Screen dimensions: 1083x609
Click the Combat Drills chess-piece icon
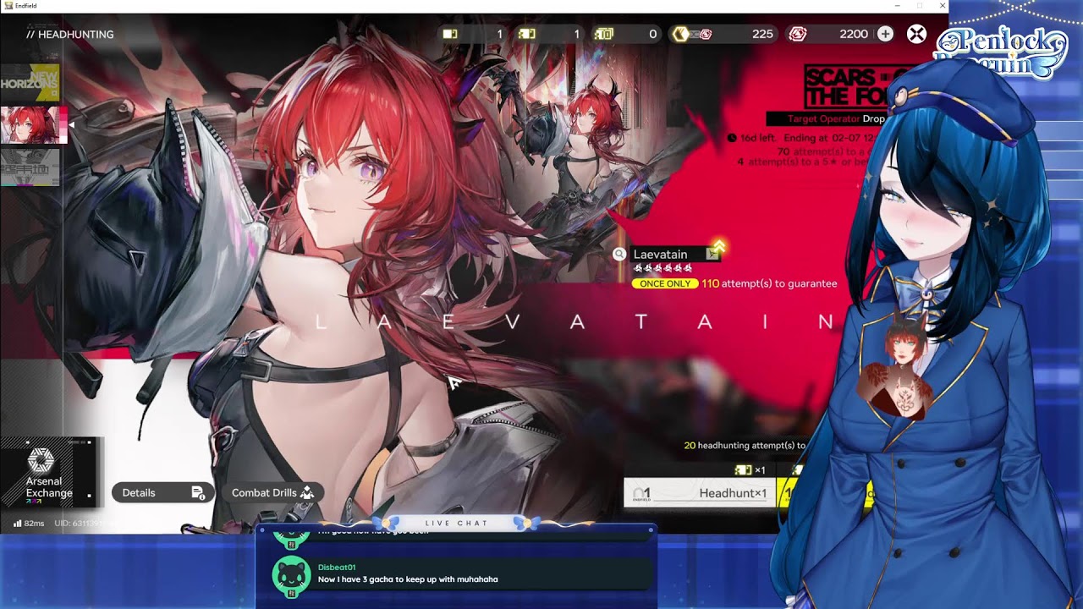click(307, 493)
